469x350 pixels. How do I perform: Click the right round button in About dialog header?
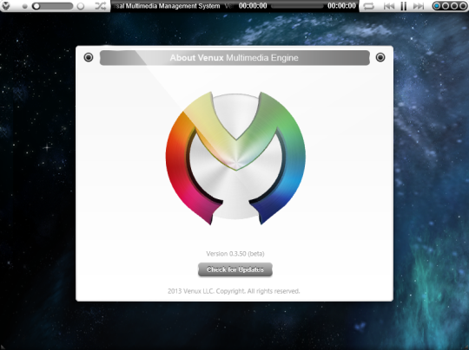coord(380,57)
